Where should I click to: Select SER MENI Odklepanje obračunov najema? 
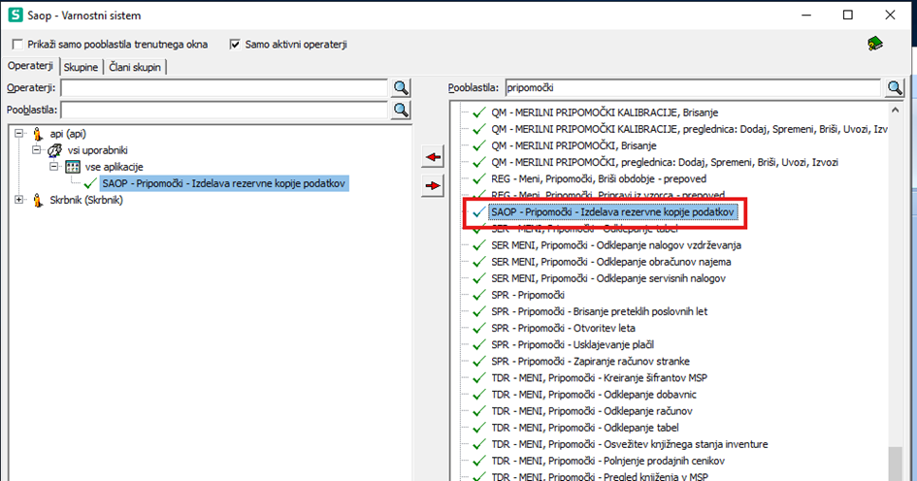click(x=611, y=262)
